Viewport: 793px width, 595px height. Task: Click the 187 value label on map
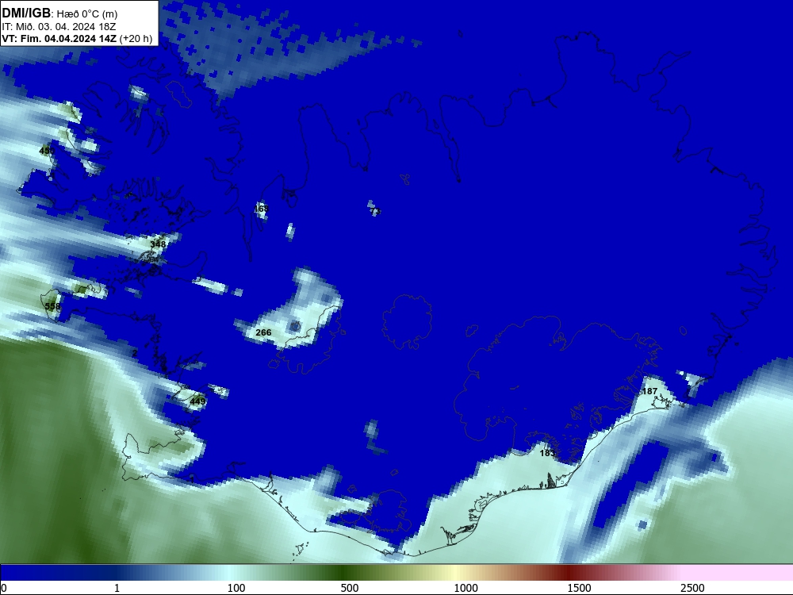tap(649, 391)
